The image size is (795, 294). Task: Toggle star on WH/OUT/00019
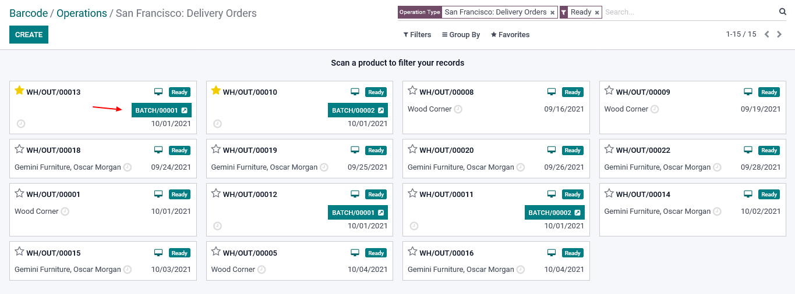point(216,149)
